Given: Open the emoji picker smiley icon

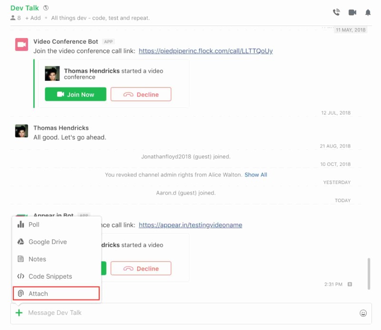Looking at the screenshot, I should (363, 313).
